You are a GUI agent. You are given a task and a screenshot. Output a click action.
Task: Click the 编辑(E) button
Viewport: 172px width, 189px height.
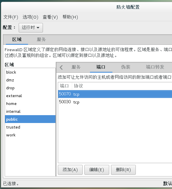97,170
